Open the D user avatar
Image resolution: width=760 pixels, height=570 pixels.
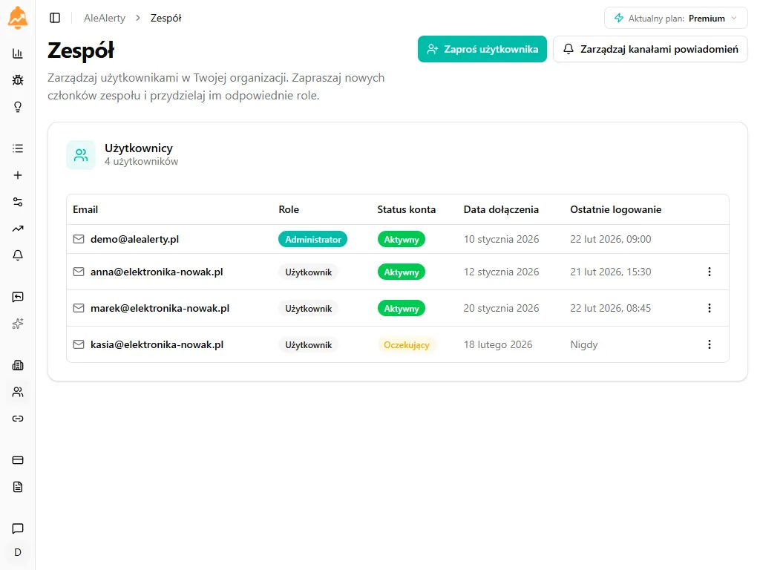(x=18, y=552)
